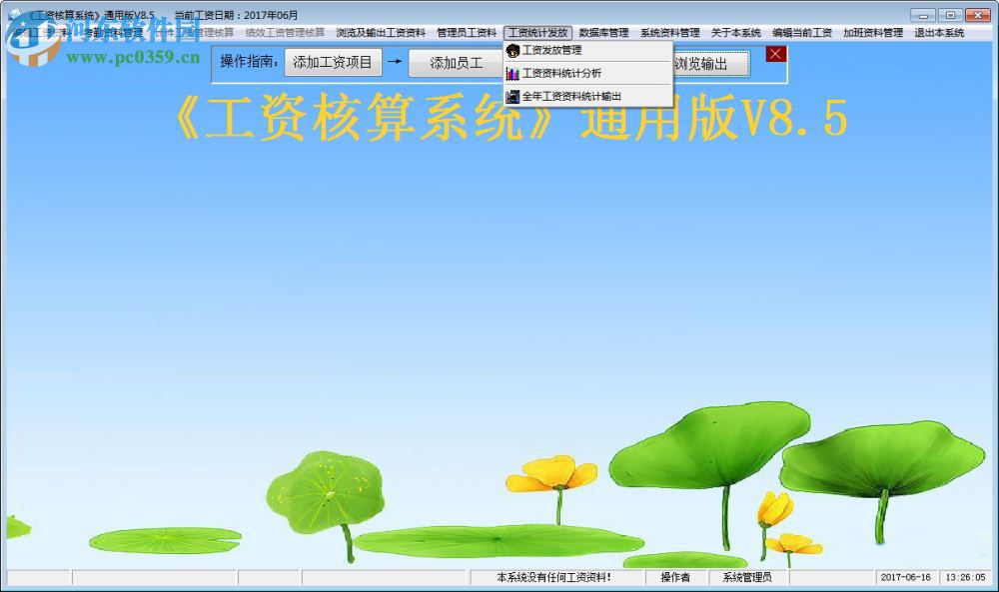
Task: Click the operator icon area showing 操作者
Action: [676, 576]
